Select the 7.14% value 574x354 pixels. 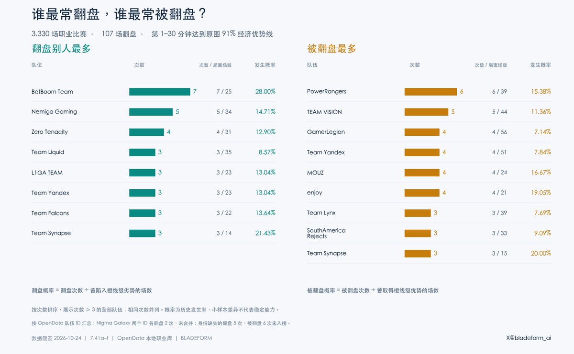[x=542, y=132]
